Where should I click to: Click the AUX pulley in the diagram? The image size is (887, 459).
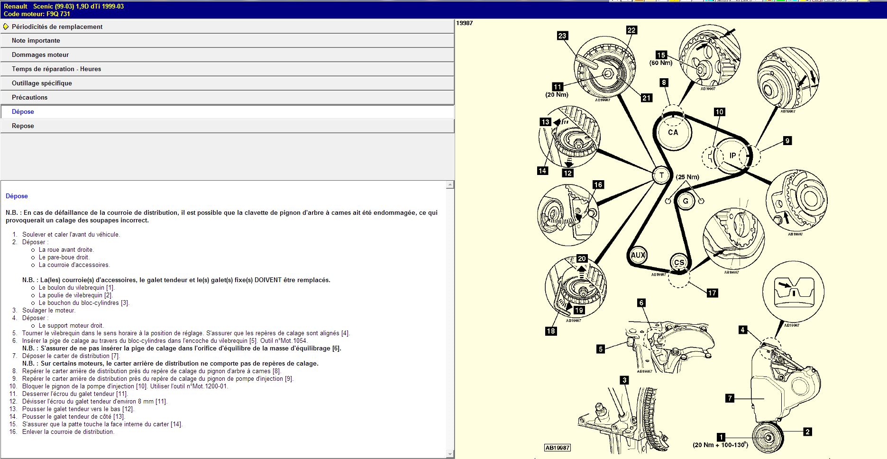(638, 255)
